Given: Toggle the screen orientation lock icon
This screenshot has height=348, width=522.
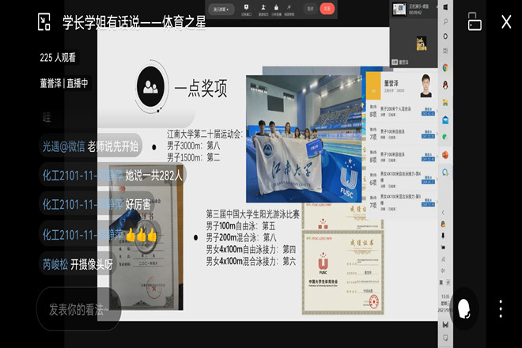Looking at the screenshot, I should click(475, 22).
